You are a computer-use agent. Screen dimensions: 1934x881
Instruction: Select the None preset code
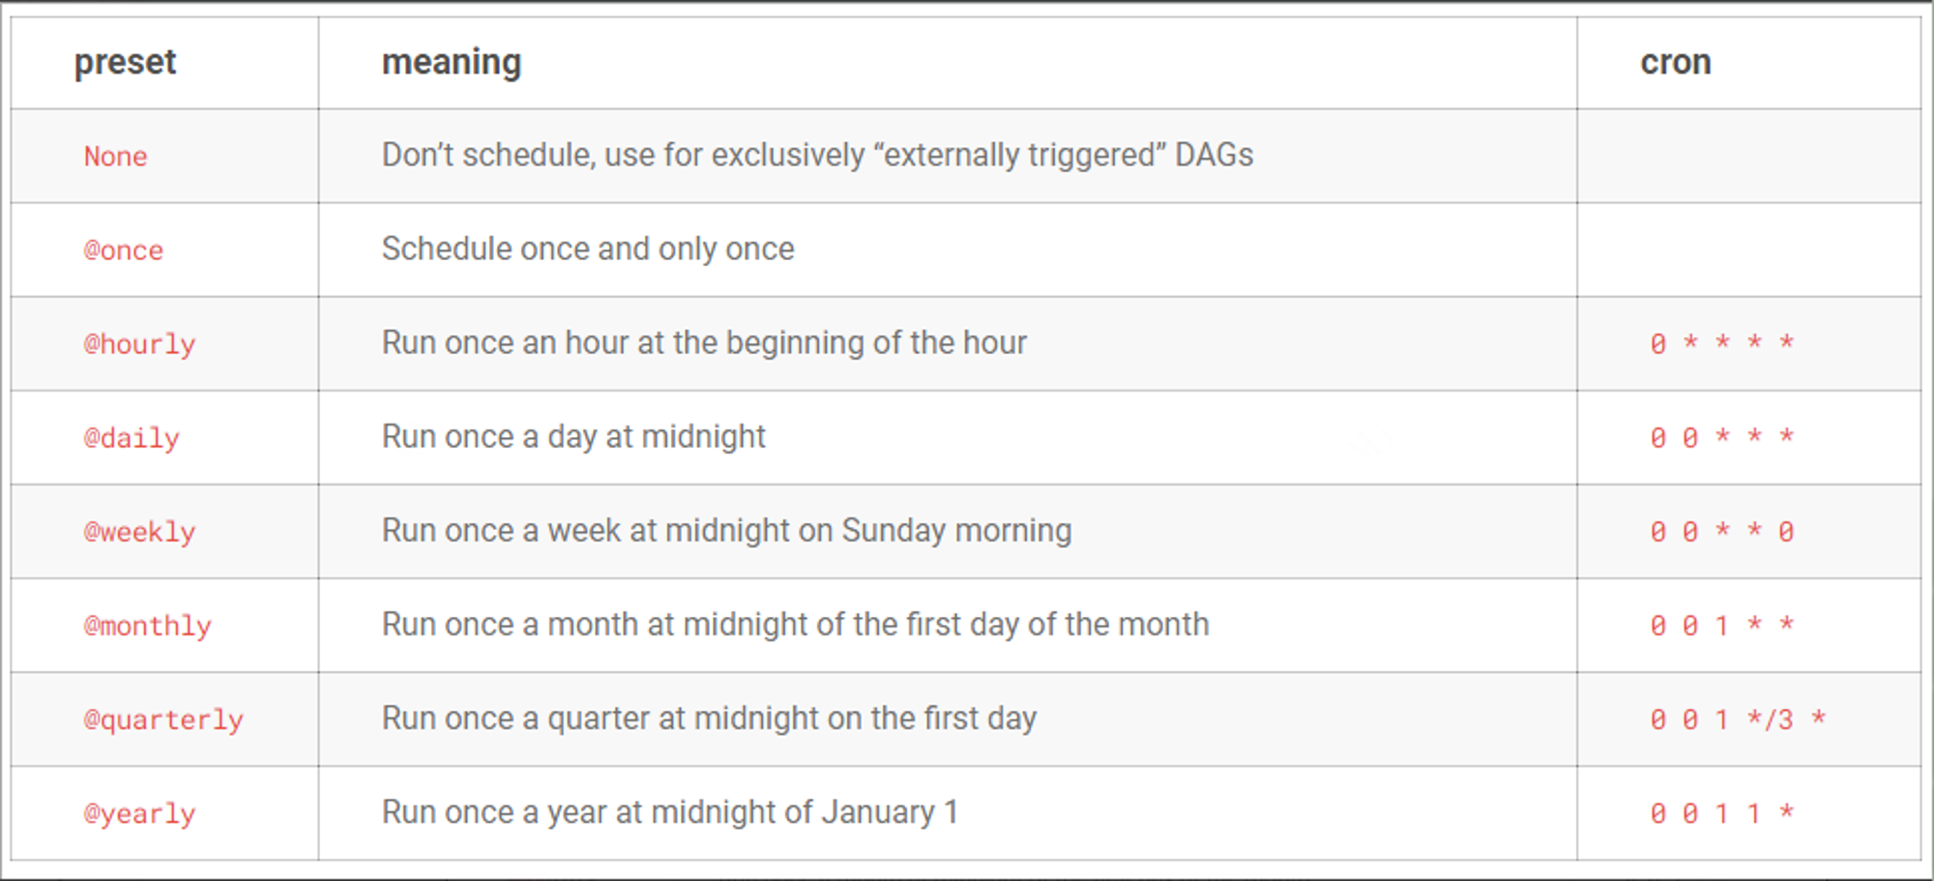[x=115, y=156]
